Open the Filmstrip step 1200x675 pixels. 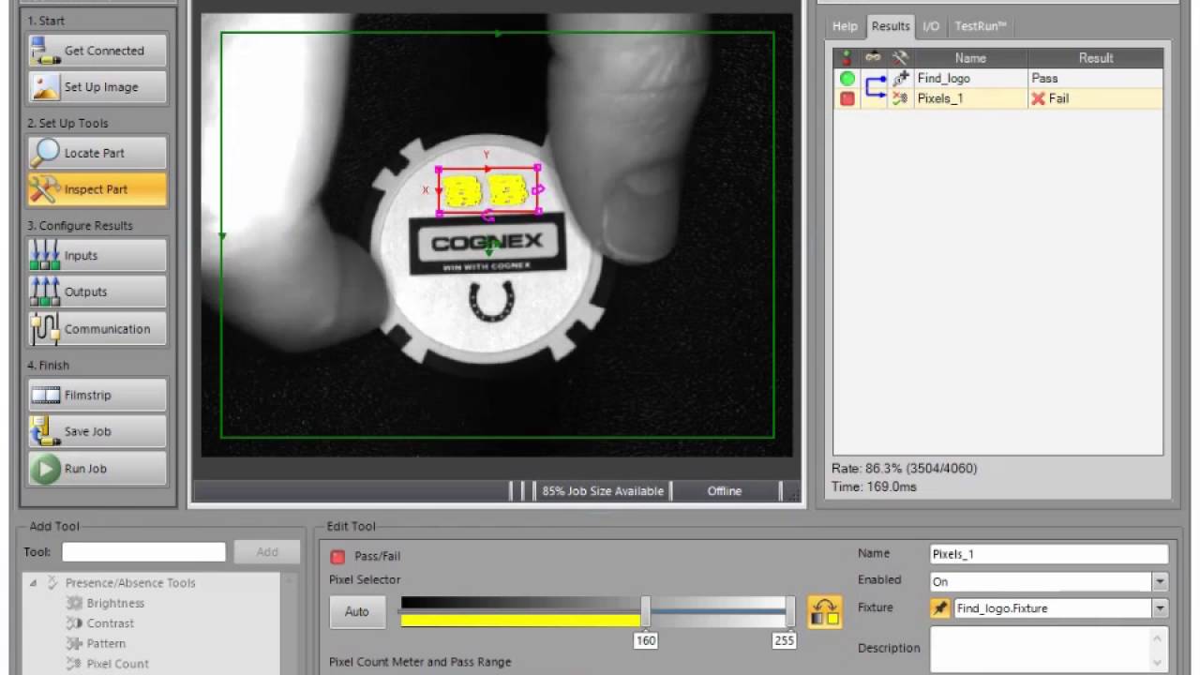97,396
